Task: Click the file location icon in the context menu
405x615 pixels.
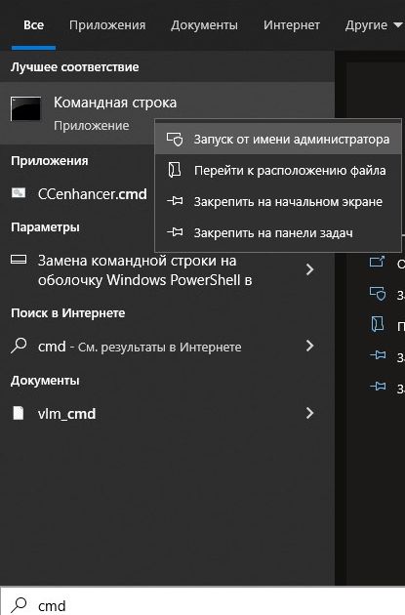Action: [x=175, y=170]
